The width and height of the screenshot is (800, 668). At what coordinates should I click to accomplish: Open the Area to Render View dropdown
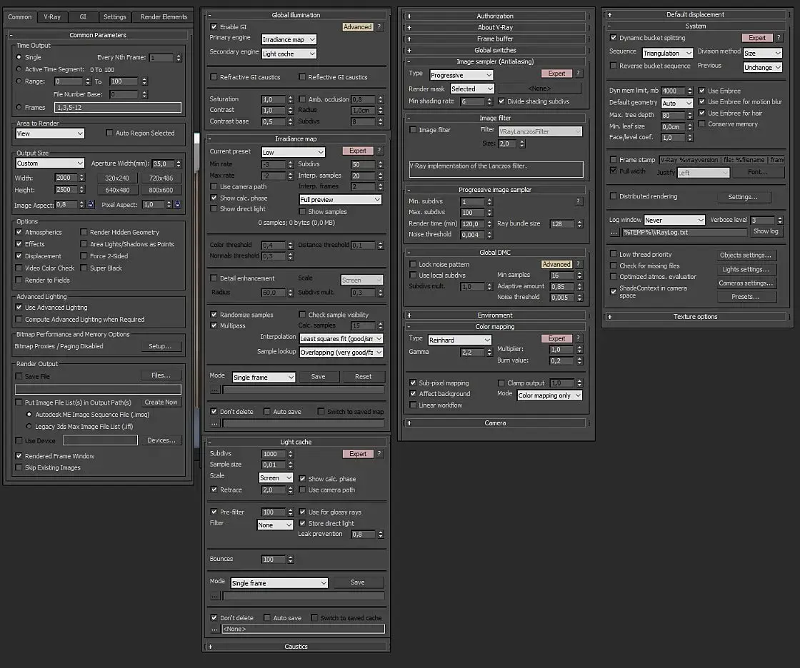pyautogui.click(x=50, y=133)
